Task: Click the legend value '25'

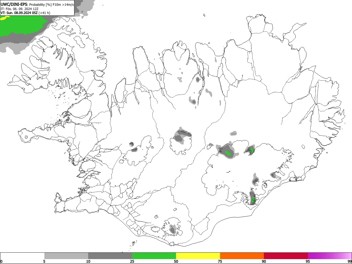Action: click(132, 262)
